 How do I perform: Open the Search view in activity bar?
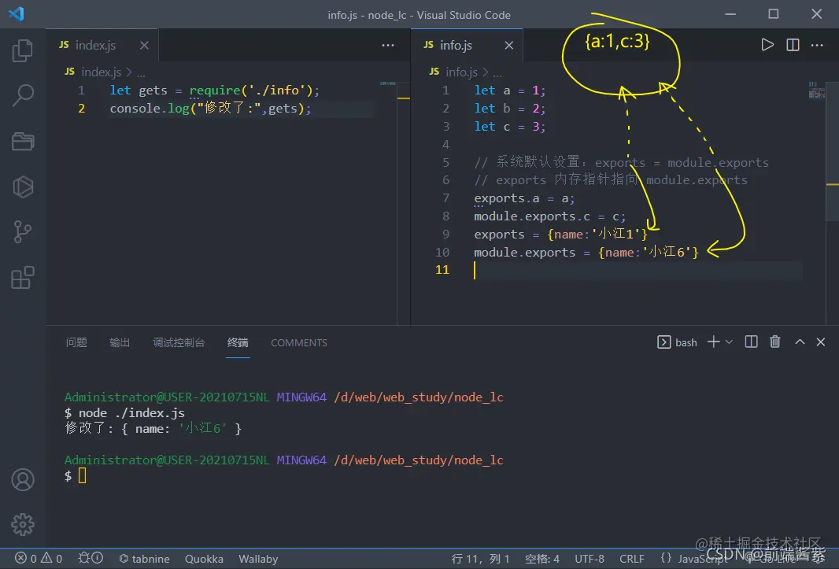point(23,95)
